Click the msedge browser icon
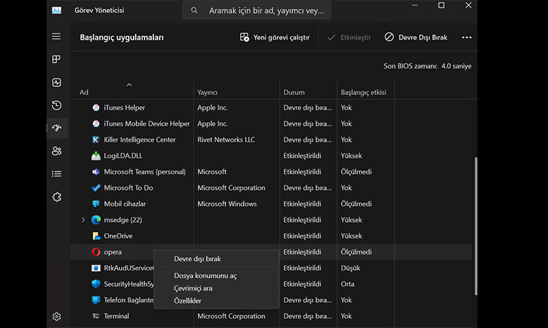 tap(96, 220)
